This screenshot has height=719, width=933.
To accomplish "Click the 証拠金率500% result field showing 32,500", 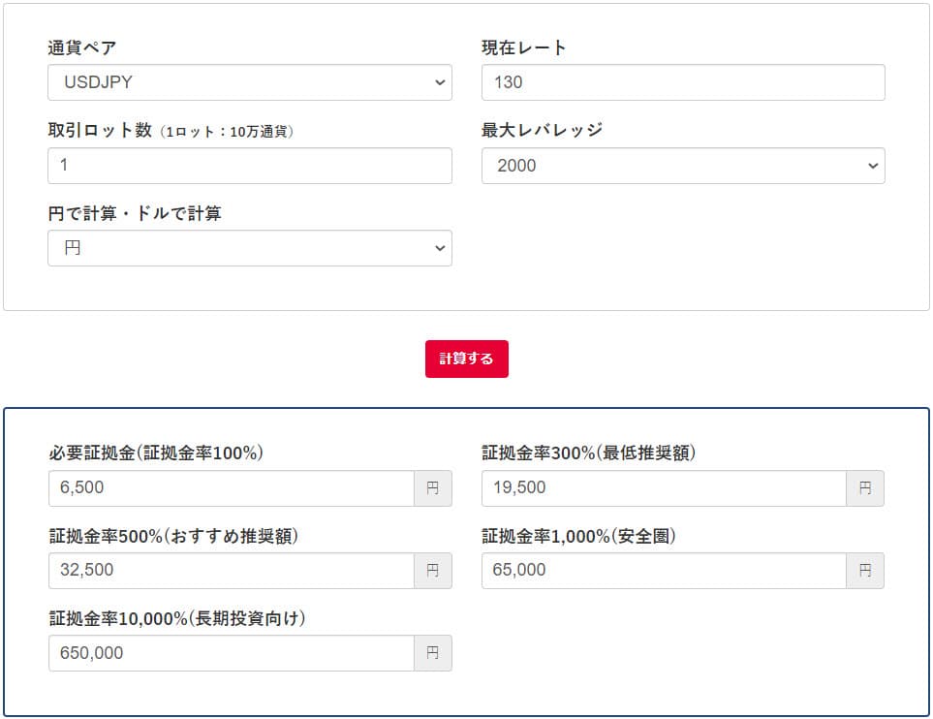I will click(x=231, y=571).
